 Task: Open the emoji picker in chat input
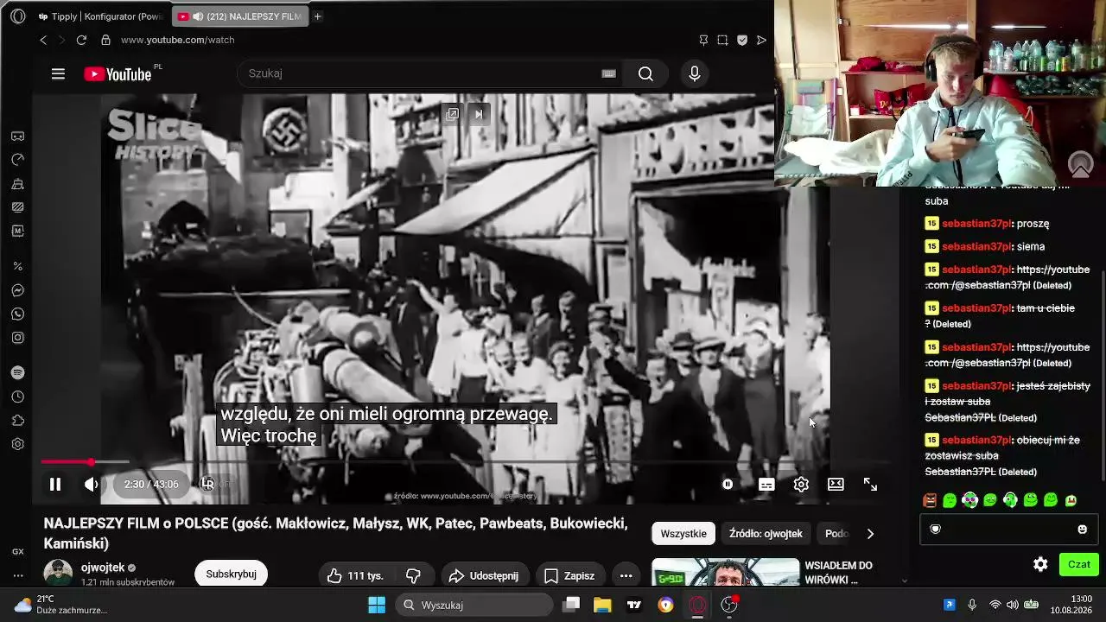point(1082,529)
